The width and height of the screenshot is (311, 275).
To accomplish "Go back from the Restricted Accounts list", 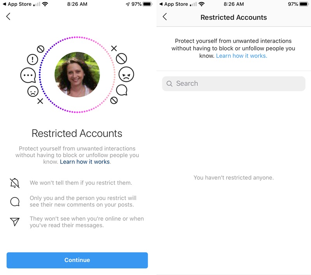I will [x=164, y=17].
